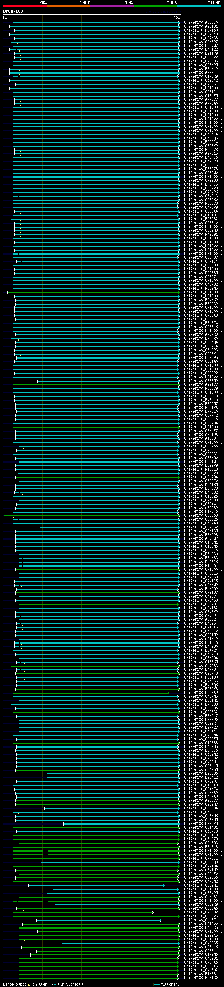Click the orange ~40% identity legend segment

click(x=69, y=6)
